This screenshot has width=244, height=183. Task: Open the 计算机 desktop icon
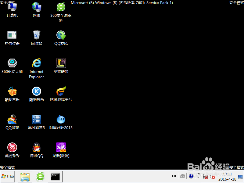12,10
